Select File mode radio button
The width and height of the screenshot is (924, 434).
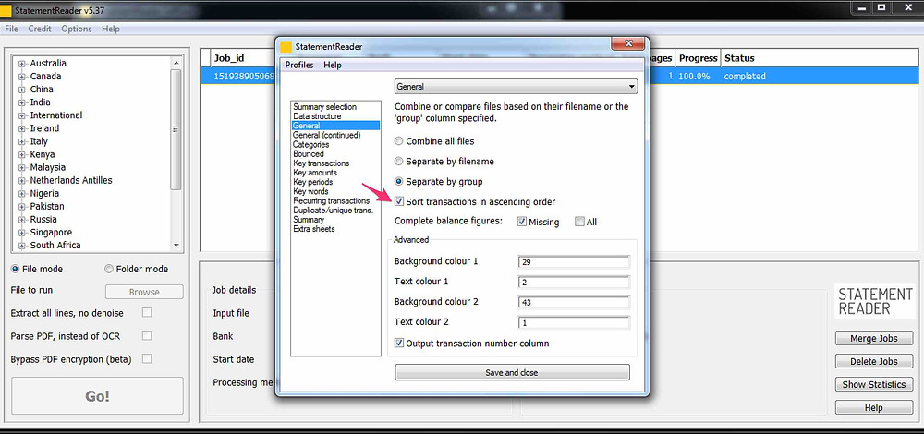point(15,269)
